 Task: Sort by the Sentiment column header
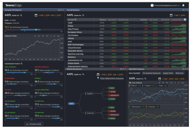(144, 20)
